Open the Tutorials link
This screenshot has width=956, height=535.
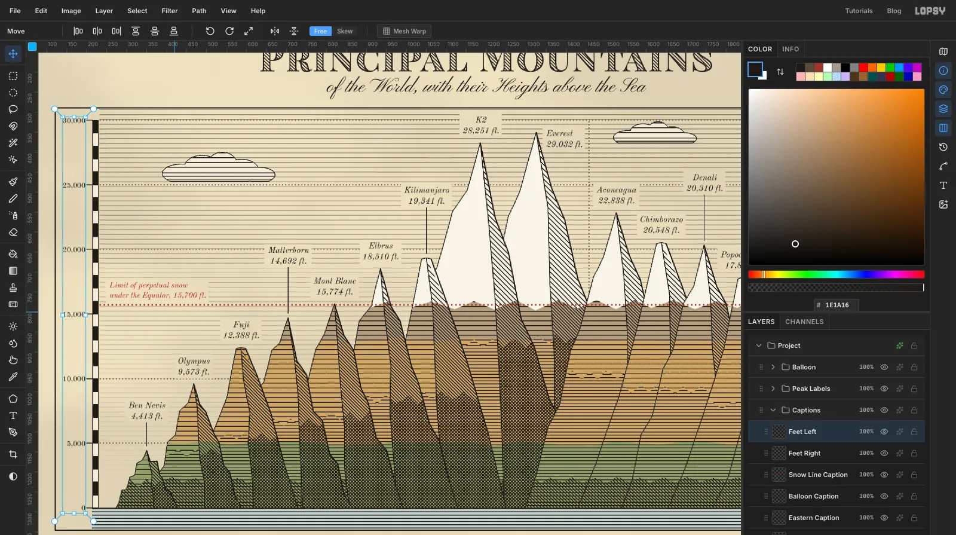[859, 11]
